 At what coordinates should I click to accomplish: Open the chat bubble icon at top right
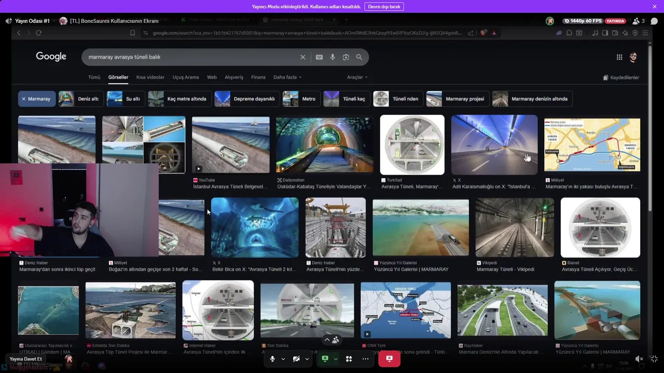[654, 21]
